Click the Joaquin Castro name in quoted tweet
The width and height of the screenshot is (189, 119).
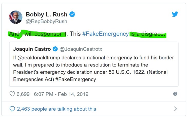(32, 49)
